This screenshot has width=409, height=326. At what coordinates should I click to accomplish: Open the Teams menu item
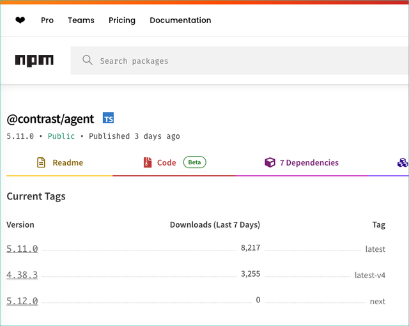click(x=81, y=20)
